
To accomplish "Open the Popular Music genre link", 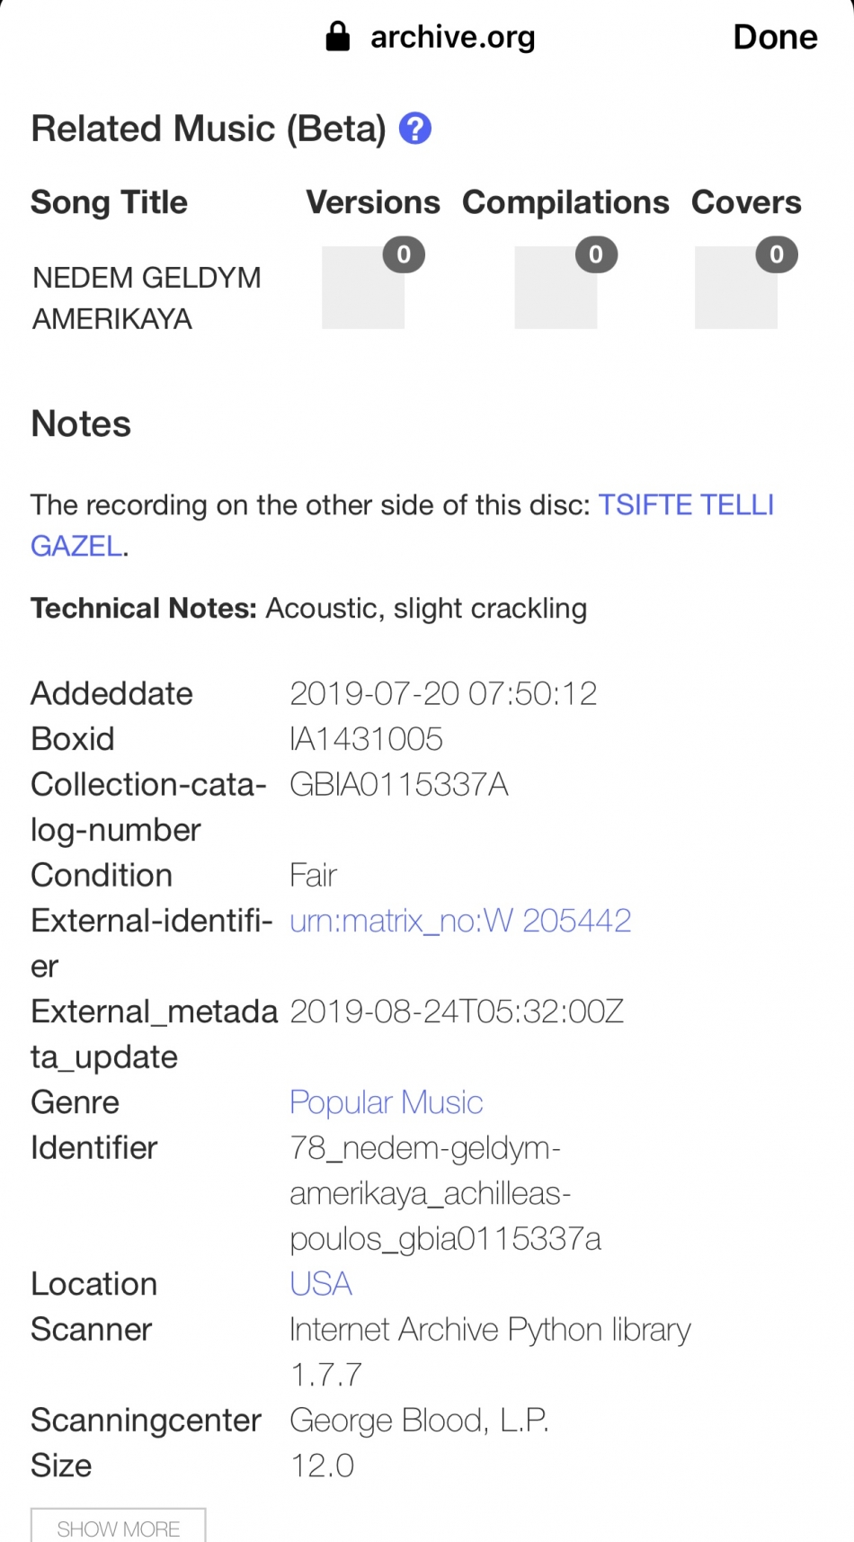I will point(387,1102).
